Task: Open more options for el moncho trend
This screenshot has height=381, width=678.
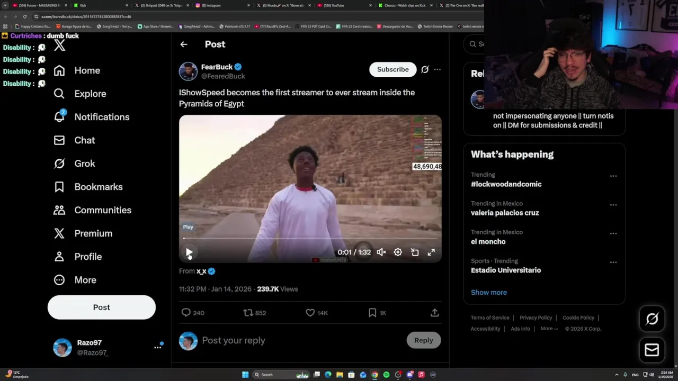Action: (x=613, y=233)
